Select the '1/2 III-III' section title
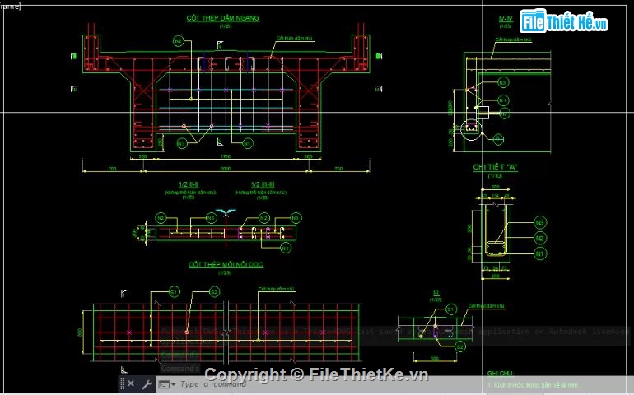This screenshot has height=395, width=634. point(263,185)
